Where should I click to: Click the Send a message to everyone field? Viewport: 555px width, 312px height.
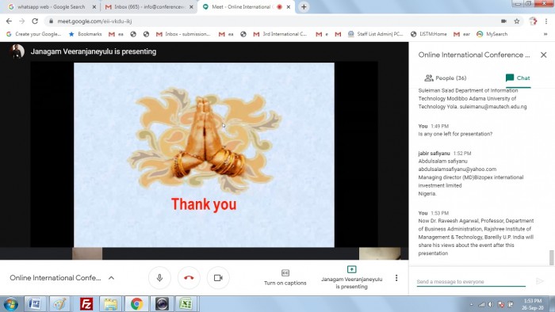pyautogui.click(x=471, y=282)
